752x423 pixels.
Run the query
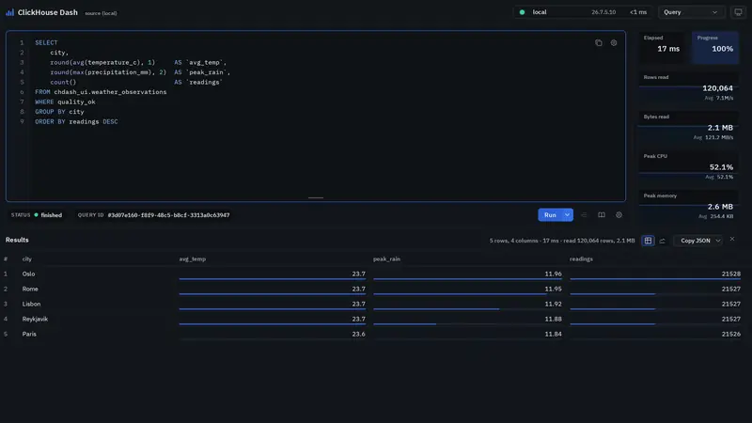[x=550, y=215]
